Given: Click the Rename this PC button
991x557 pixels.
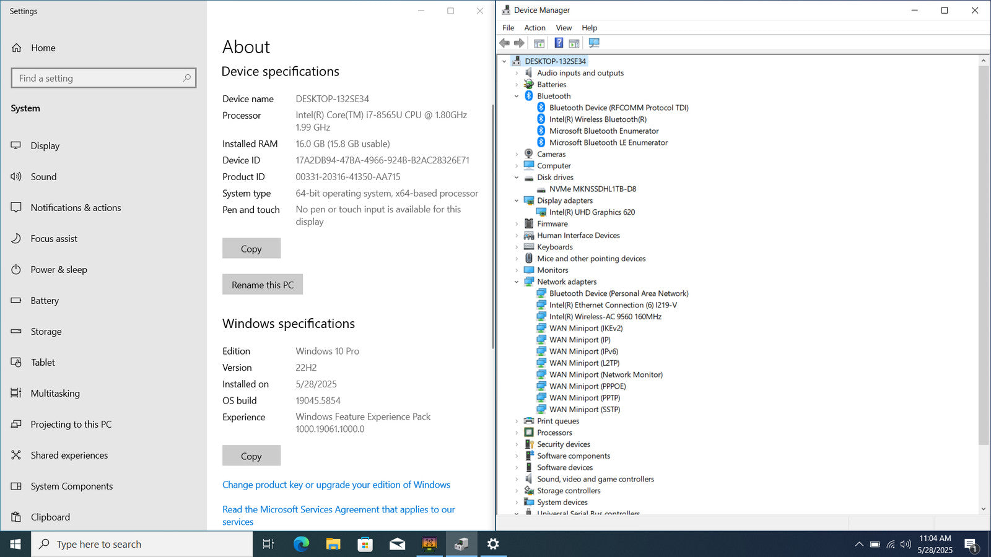Looking at the screenshot, I should click(x=263, y=284).
